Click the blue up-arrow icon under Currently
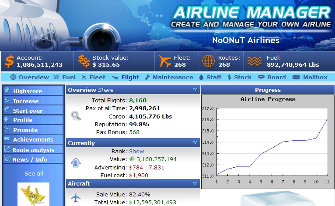 76,163
